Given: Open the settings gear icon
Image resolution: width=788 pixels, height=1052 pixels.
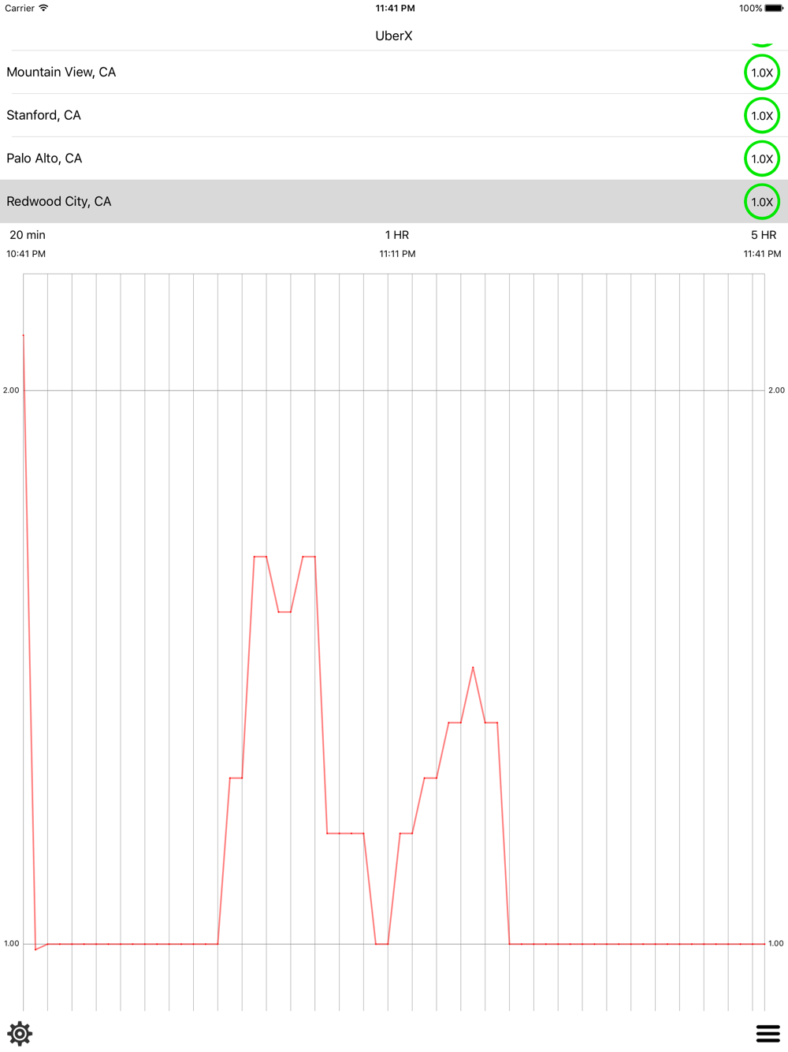Looking at the screenshot, I should [x=20, y=1033].
